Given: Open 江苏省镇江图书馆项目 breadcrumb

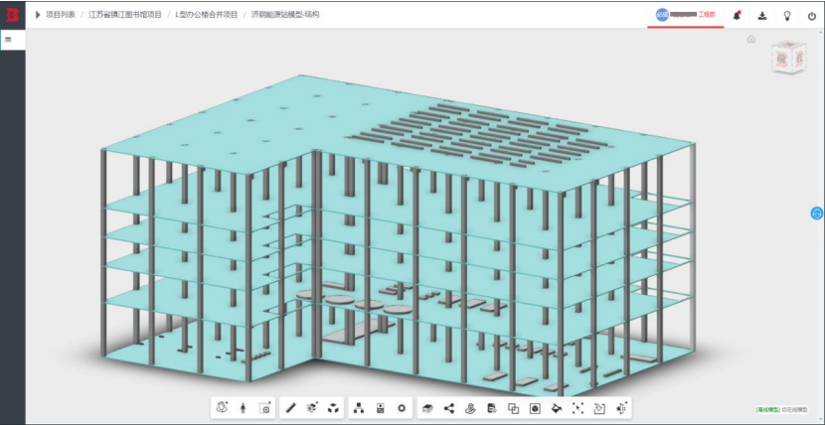Looking at the screenshot, I should point(125,15).
